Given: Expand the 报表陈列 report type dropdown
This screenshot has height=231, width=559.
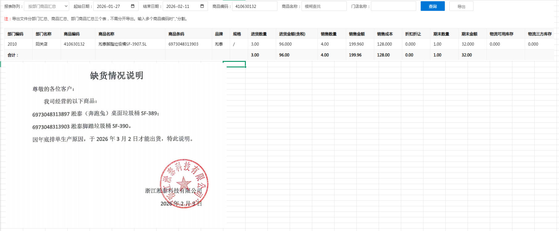Looking at the screenshot, I should pyautogui.click(x=47, y=6).
